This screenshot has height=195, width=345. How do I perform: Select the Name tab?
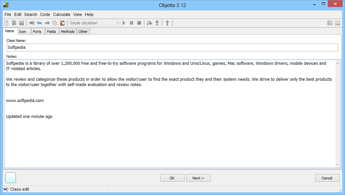coord(10,31)
